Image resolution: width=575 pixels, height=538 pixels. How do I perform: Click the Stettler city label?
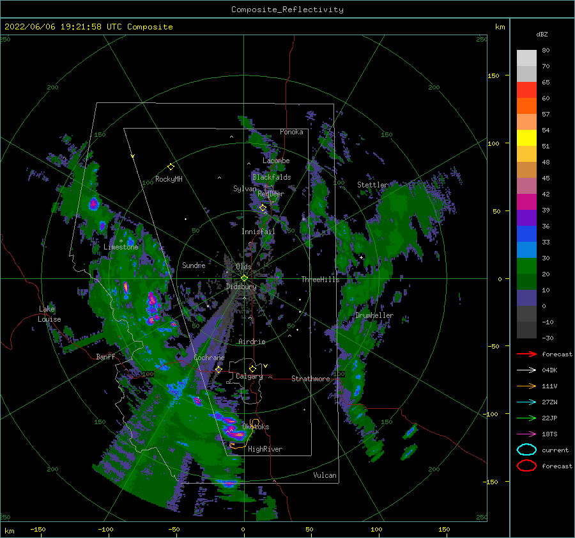point(372,185)
